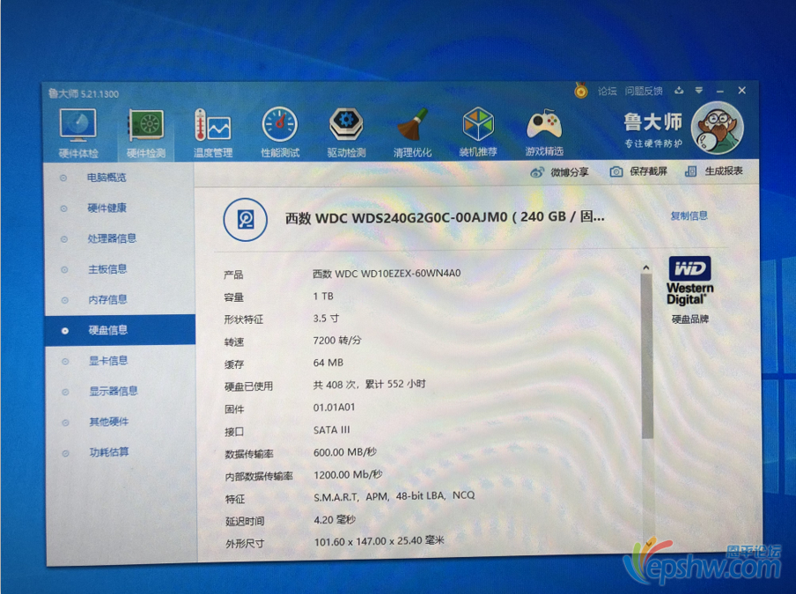Open the title bar dropdown menu arrow

pyautogui.click(x=699, y=91)
